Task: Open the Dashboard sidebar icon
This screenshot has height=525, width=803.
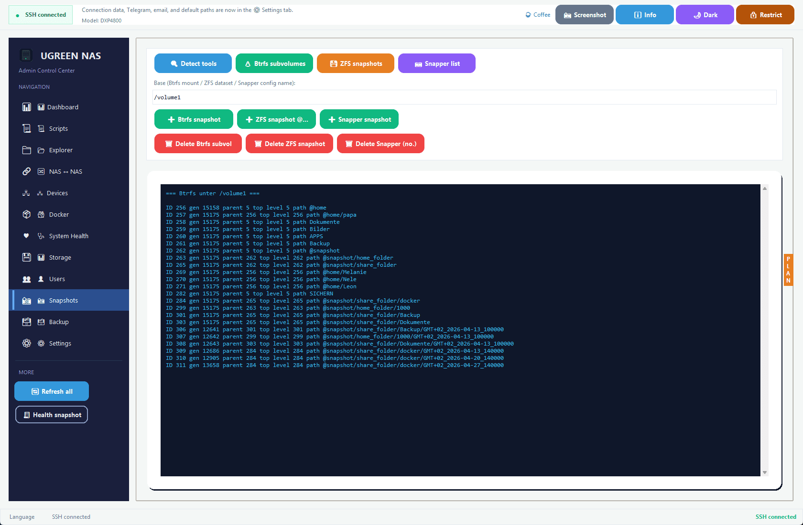Action: [x=27, y=107]
